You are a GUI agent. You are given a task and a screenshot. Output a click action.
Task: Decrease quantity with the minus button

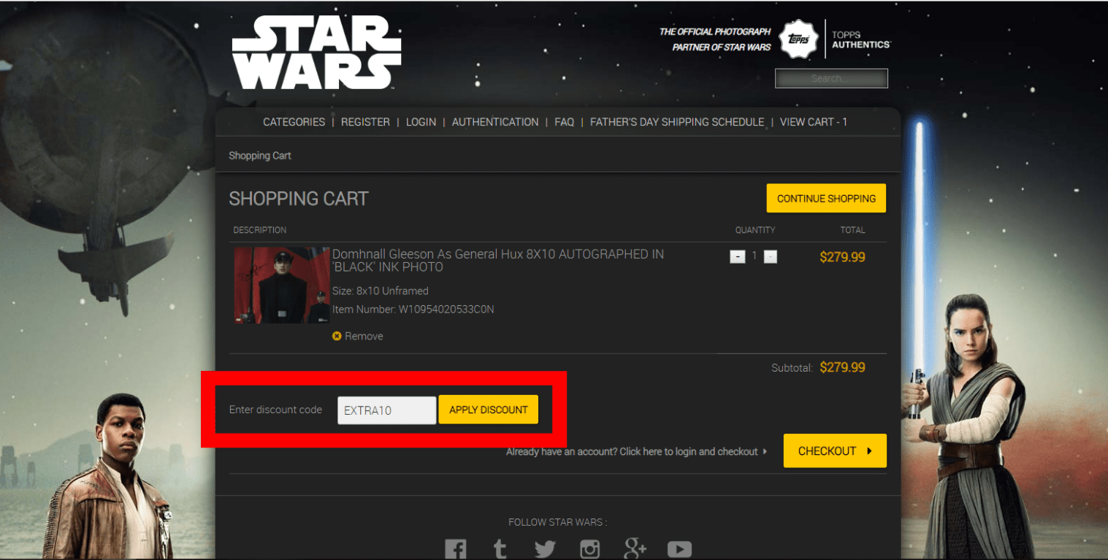771,257
